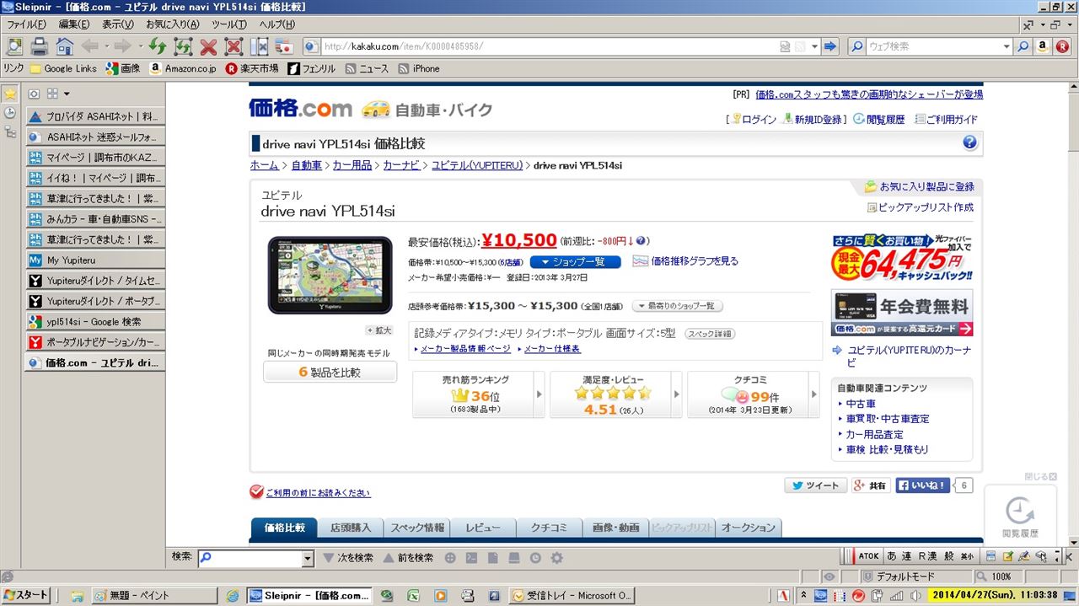
Task: Open the address bar URL dropdown
Action: (x=814, y=46)
